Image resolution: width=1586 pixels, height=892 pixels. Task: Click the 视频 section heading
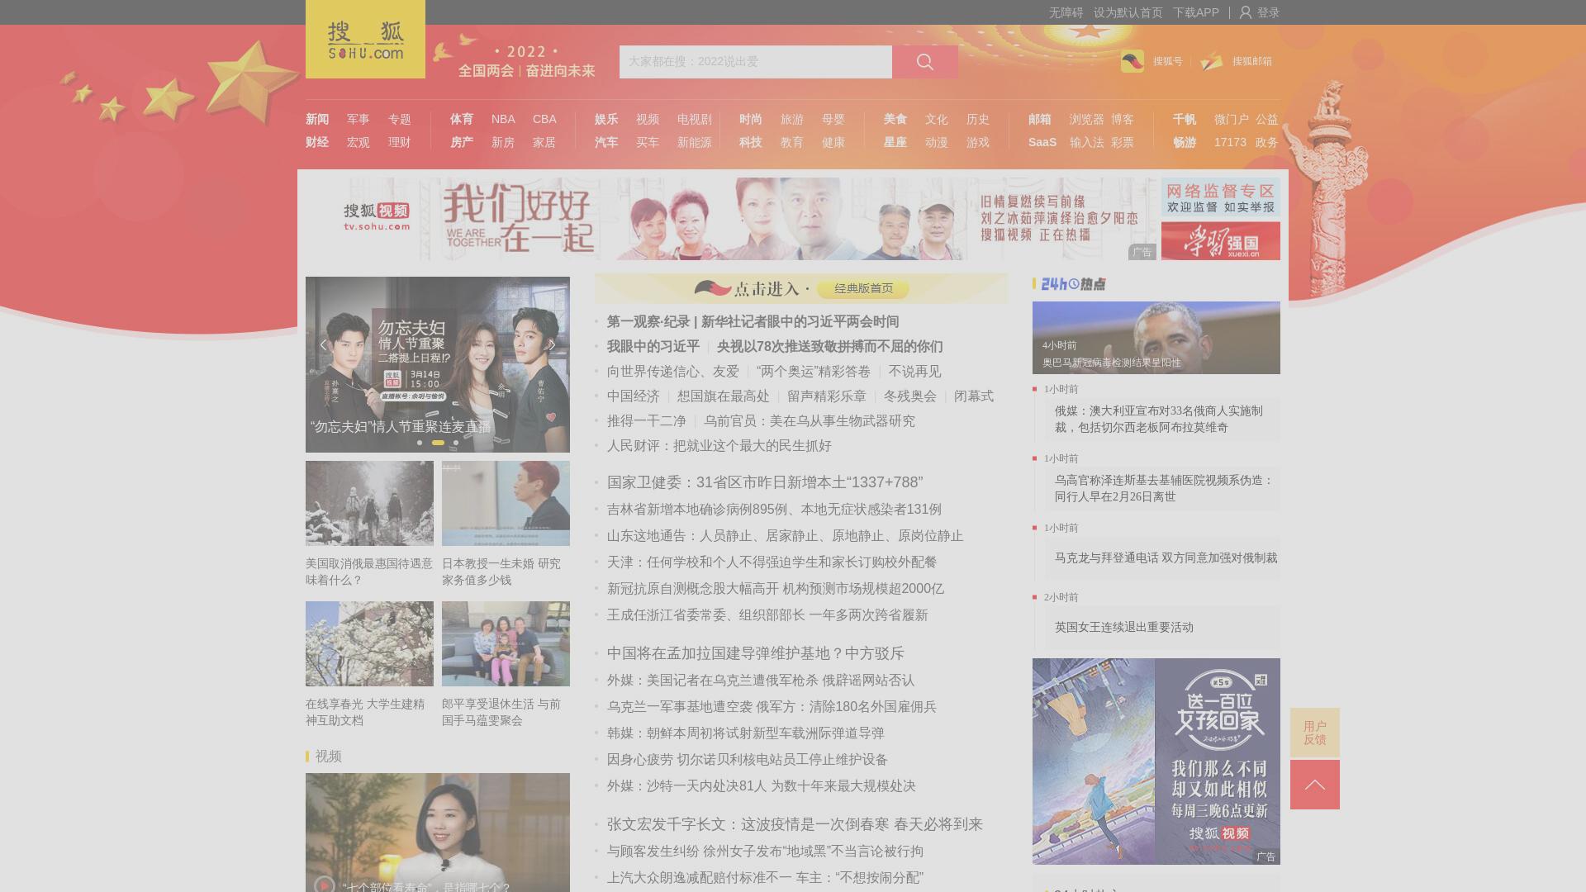pos(328,757)
